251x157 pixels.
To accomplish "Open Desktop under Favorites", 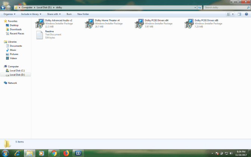I will pos(14,25).
